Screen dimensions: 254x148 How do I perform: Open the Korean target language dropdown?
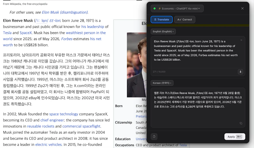pos(162,83)
